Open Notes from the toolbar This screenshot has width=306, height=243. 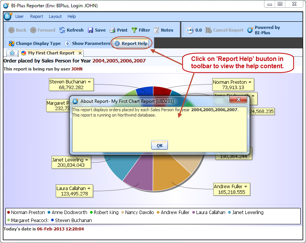click(156, 30)
